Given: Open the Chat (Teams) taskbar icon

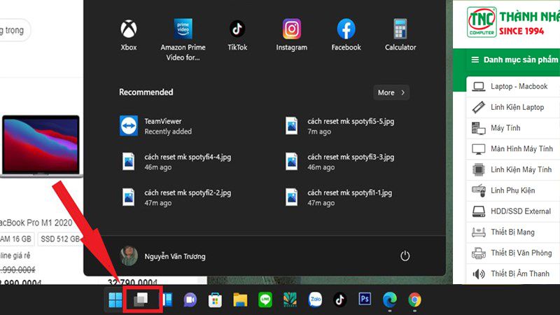Looking at the screenshot, I should coord(190,300).
